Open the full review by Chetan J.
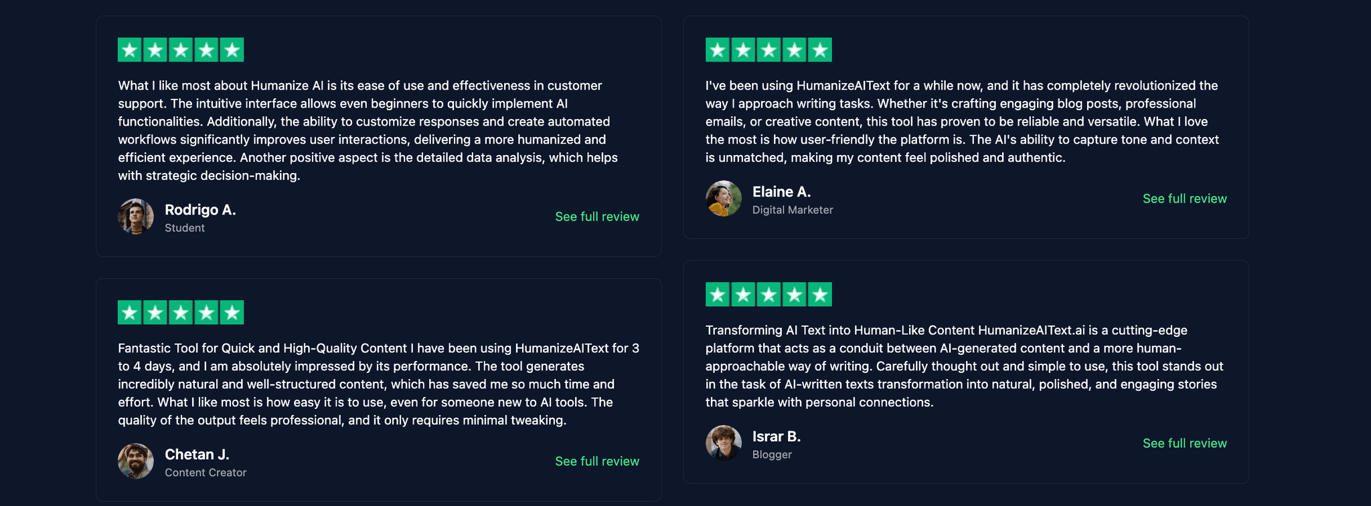Image resolution: width=1371 pixels, height=506 pixels. tap(596, 461)
